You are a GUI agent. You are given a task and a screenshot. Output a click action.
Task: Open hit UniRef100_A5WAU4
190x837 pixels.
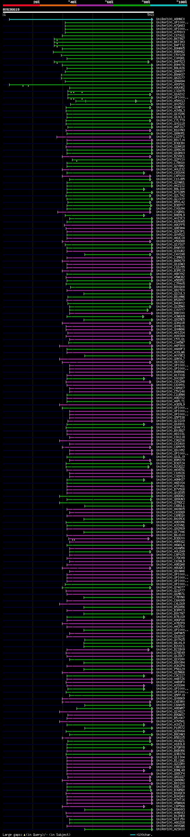tap(170, 803)
